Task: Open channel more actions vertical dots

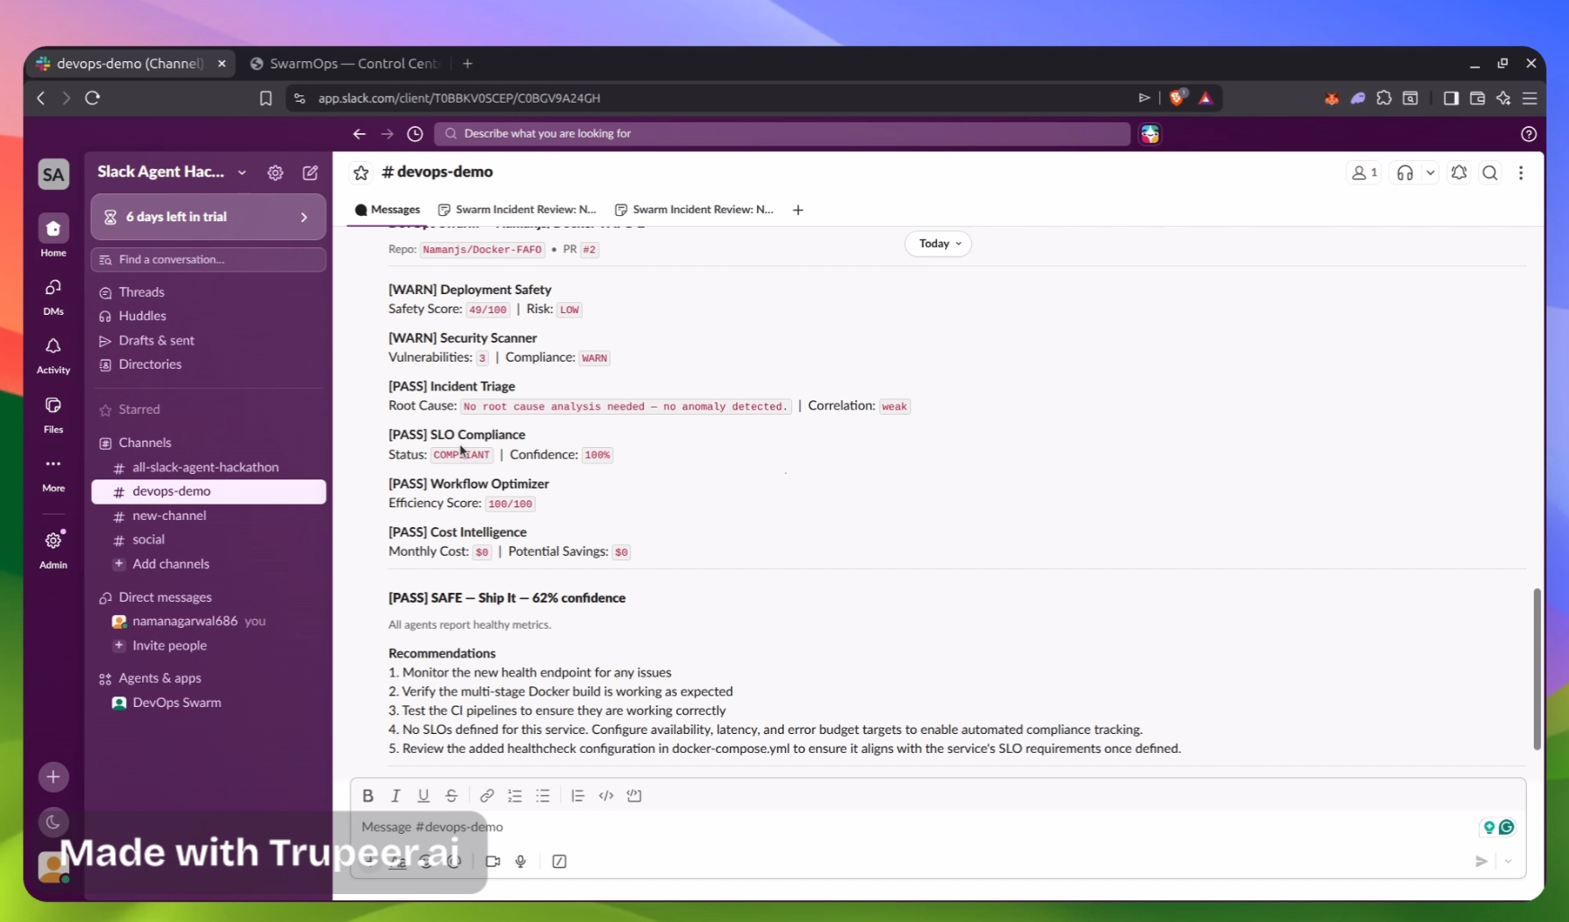Action: click(x=1520, y=173)
